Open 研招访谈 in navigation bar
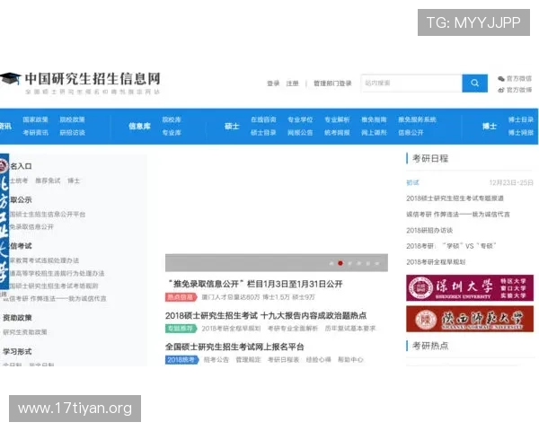 click(72, 133)
